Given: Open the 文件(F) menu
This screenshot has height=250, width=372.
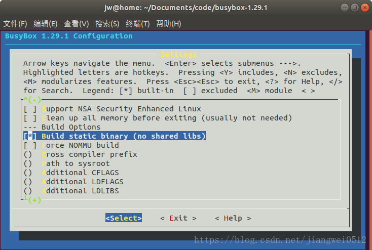Looking at the screenshot, I should pyautogui.click(x=15, y=24).
